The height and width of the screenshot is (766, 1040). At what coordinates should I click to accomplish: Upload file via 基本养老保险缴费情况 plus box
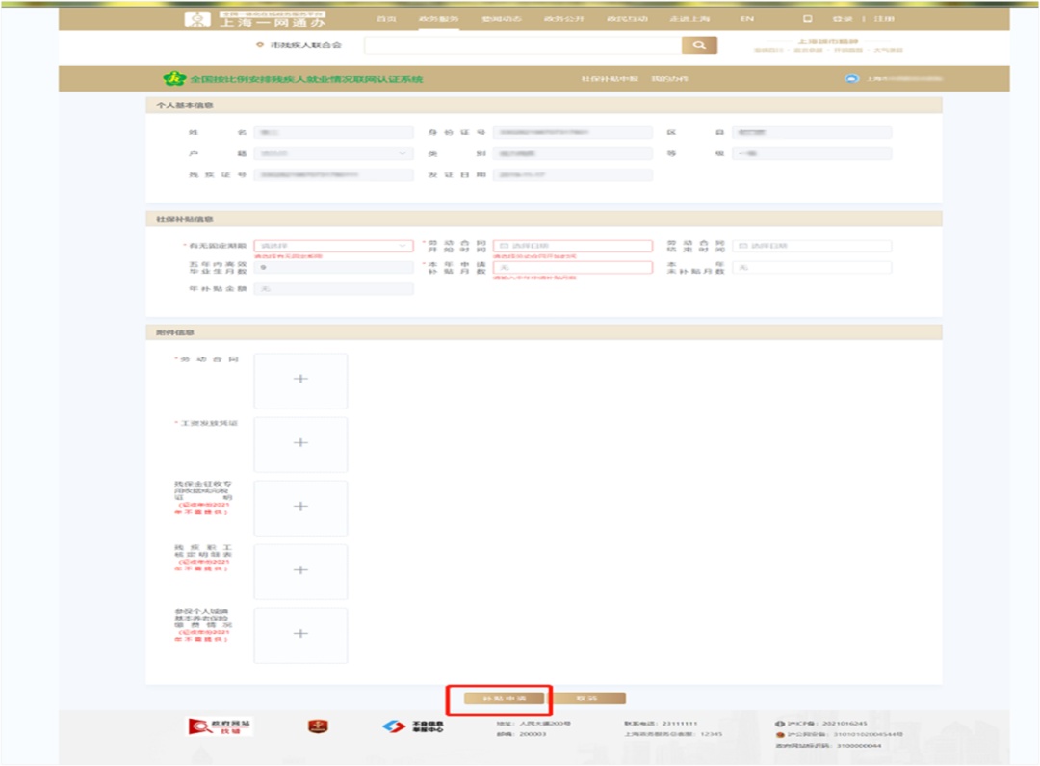tap(300, 635)
